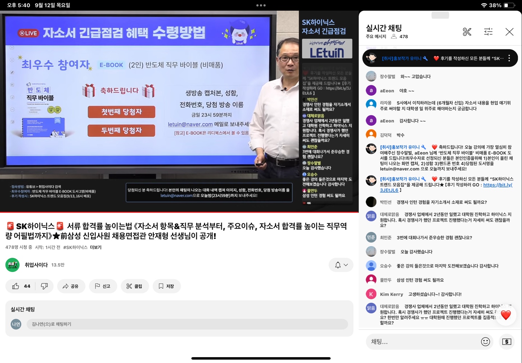Open emoji picker in chat input
The height and width of the screenshot is (363, 522).
[485, 342]
